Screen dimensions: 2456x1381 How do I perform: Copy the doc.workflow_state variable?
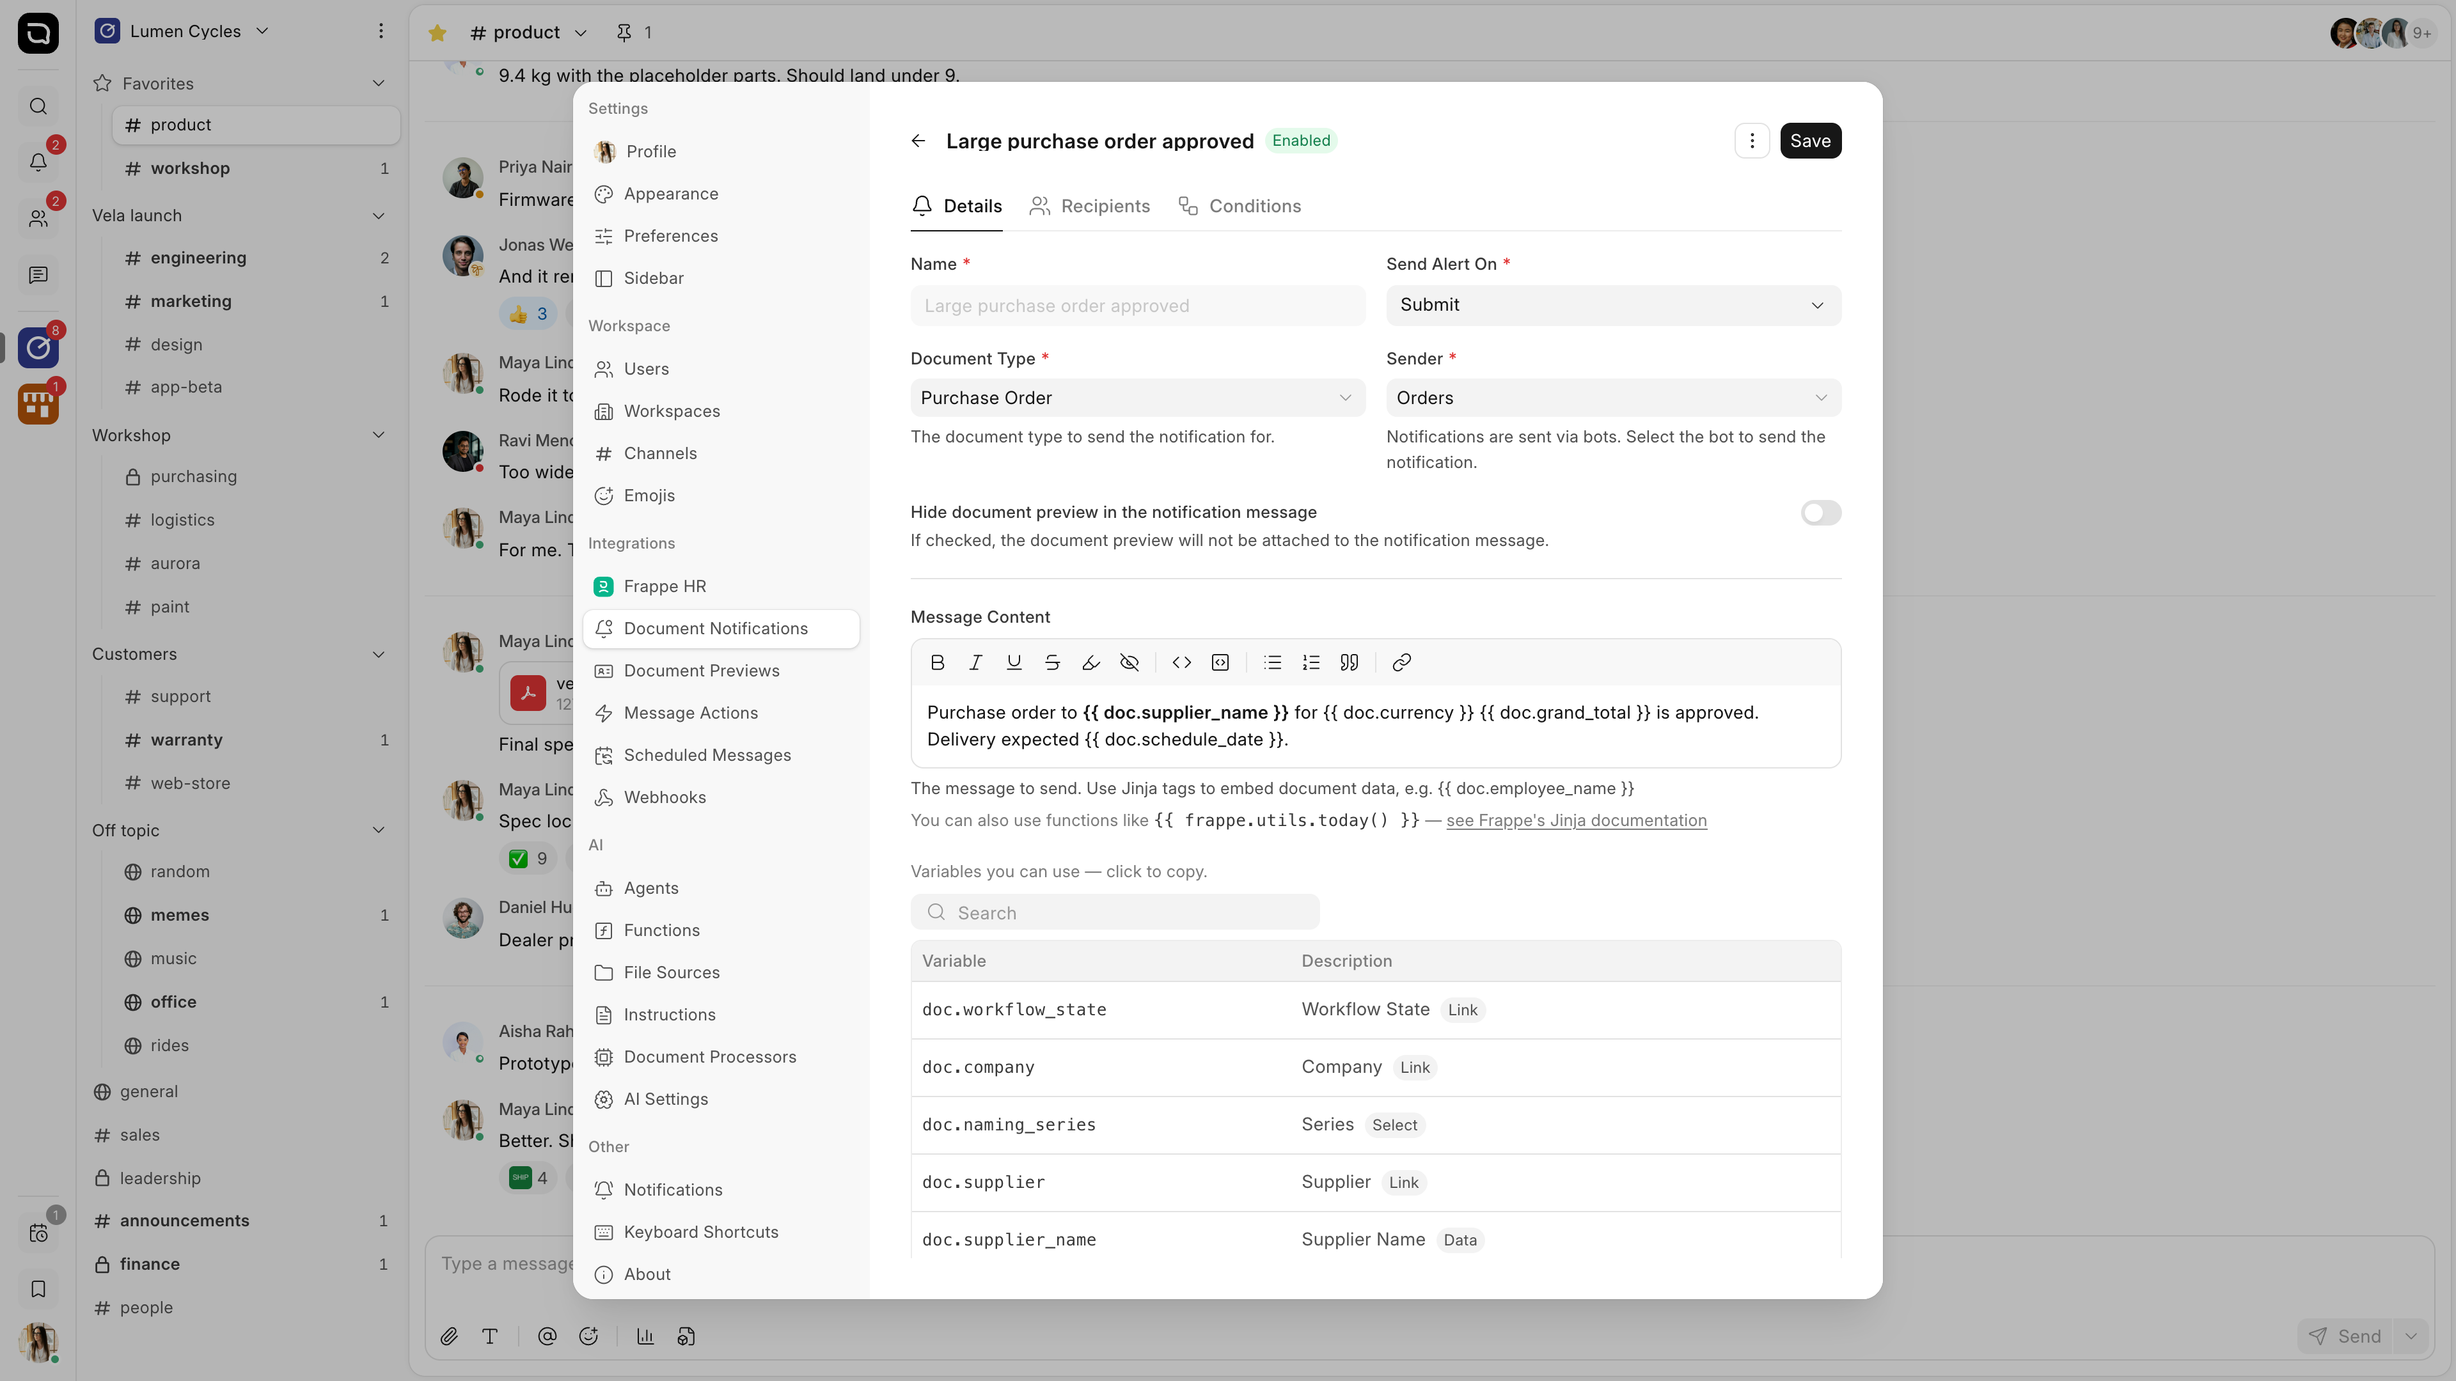click(x=1014, y=1010)
